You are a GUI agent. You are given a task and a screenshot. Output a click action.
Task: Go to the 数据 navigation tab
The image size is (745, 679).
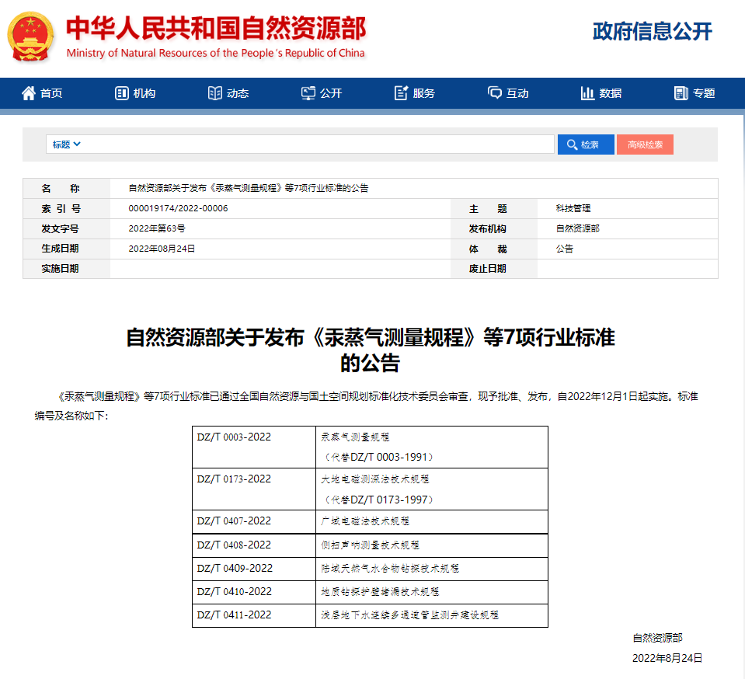click(611, 93)
